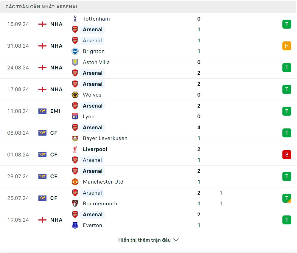Select the Brighton team name
Screen dimensions: 297x253
coord(94,51)
